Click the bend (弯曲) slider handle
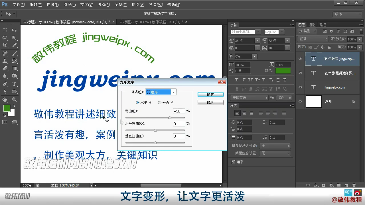 tap(170, 118)
